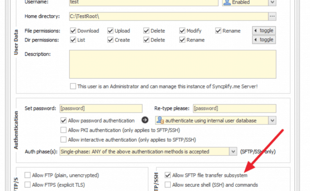This screenshot has height=191, width=310.
Task: Disable Allow password authentication
Action: 63,120
